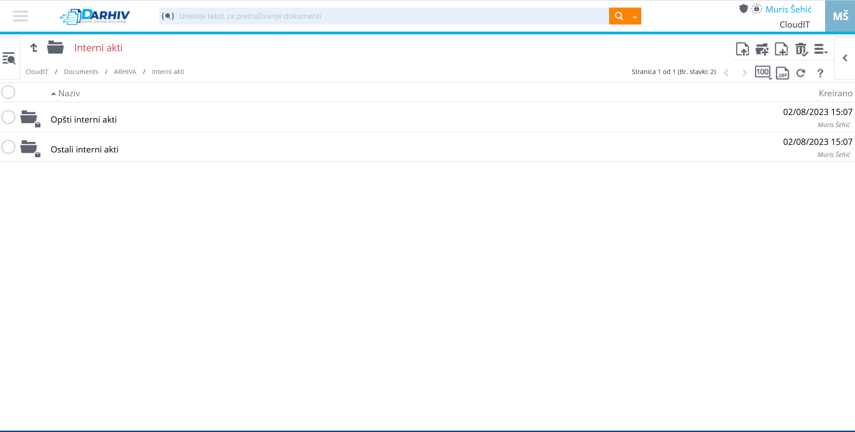The width and height of the screenshot is (855, 432).
Task: Click the lock session icon near username
Action: (x=756, y=8)
